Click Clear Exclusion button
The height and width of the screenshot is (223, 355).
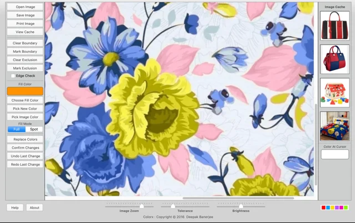point(25,60)
